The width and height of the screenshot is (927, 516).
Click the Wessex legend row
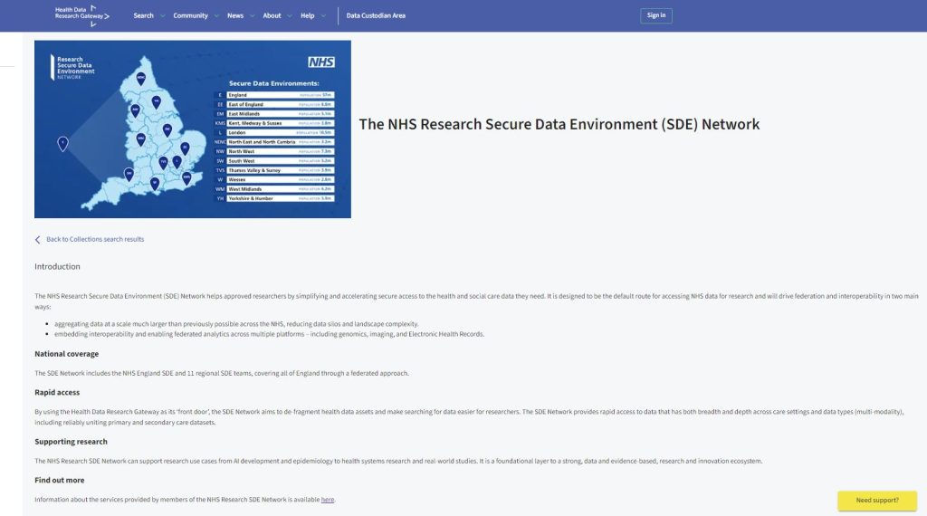274,179
